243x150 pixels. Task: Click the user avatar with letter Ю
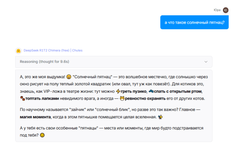(x=226, y=10)
